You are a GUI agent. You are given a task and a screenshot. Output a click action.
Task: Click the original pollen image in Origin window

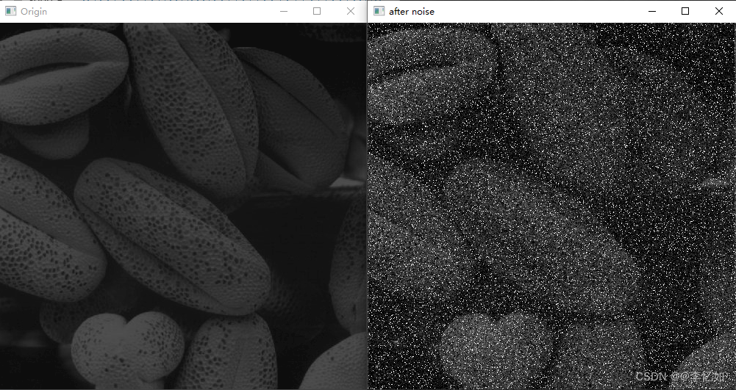[183, 206]
